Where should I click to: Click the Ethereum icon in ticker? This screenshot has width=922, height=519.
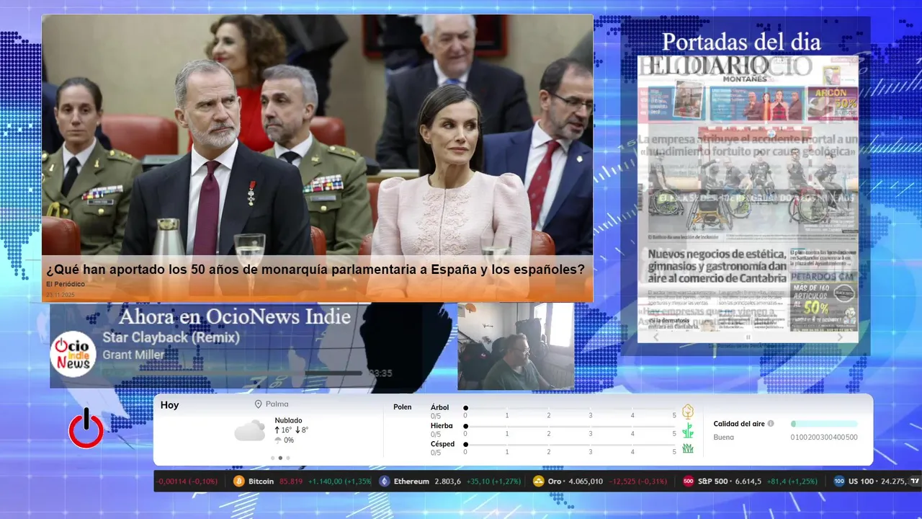385,482
